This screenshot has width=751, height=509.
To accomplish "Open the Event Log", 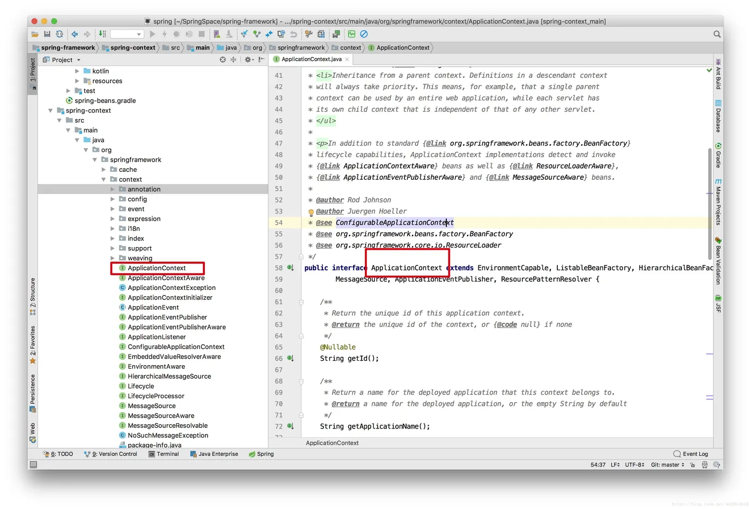I will pos(691,454).
